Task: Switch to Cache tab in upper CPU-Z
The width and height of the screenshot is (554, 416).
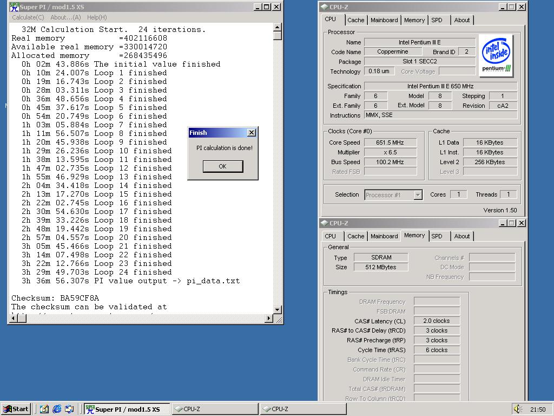Action: tap(356, 20)
